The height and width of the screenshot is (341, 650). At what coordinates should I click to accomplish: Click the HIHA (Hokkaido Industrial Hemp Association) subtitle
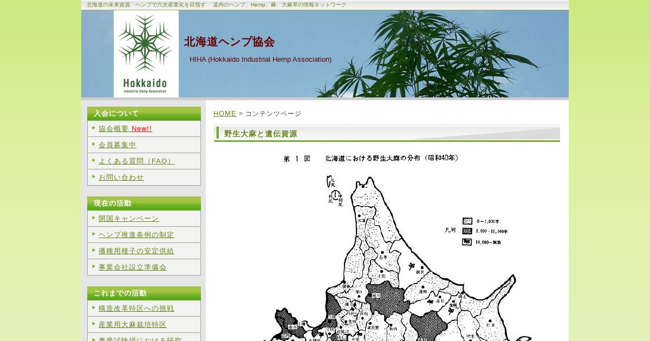point(261,60)
